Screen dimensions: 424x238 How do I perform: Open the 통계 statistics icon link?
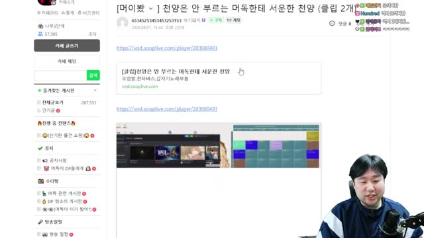68,13
